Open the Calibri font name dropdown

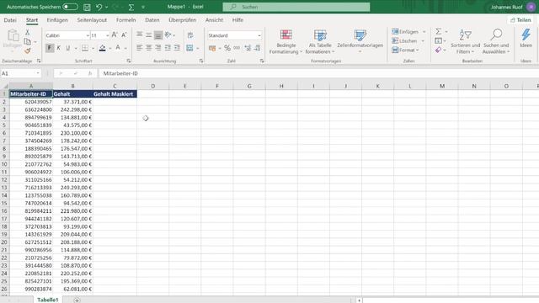click(x=88, y=35)
